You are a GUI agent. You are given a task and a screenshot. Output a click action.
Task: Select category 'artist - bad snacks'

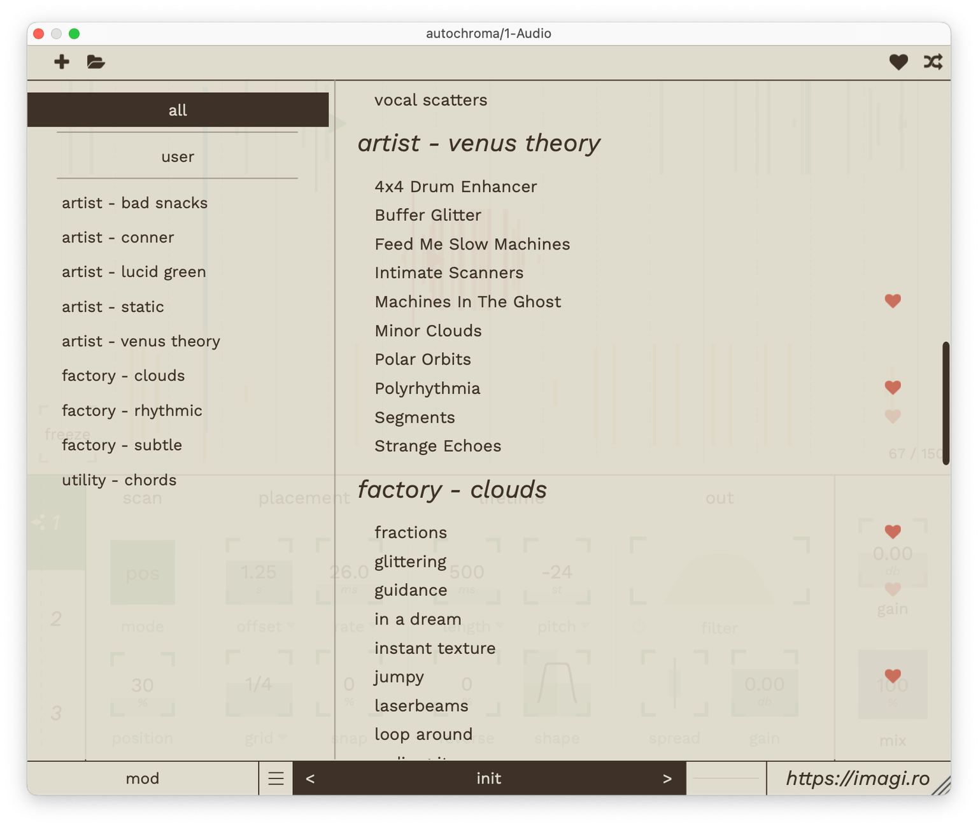[135, 203]
